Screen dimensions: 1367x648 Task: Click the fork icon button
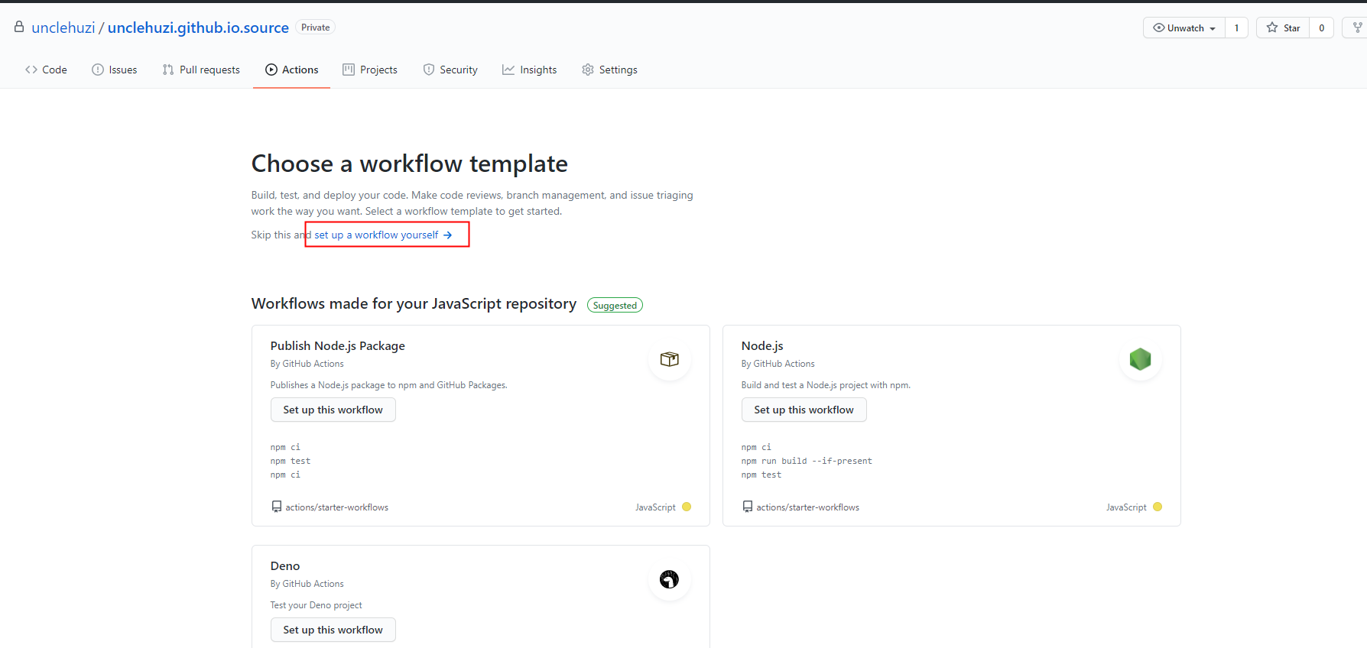click(1357, 28)
